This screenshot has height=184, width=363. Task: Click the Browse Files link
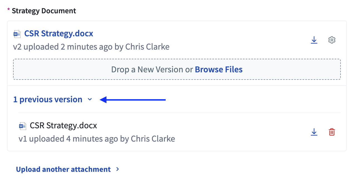coord(219,69)
